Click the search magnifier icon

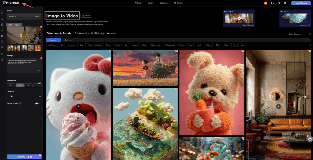[x=66, y=40]
